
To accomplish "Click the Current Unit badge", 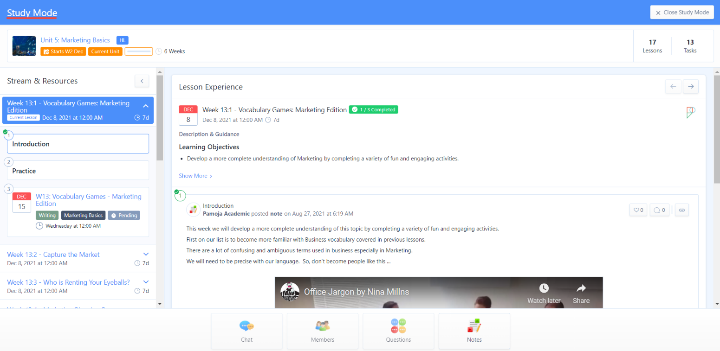I will pyautogui.click(x=105, y=51).
